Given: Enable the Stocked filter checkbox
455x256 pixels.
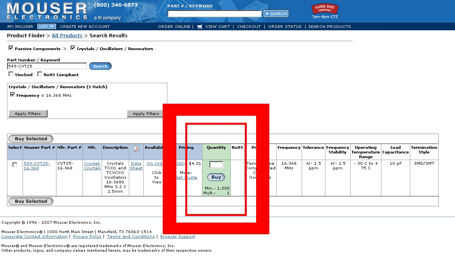Looking at the screenshot, I should [11, 74].
